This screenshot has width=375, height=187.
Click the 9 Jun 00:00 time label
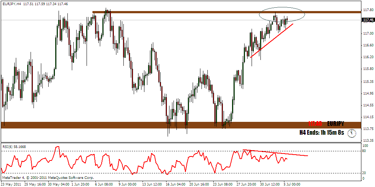[128, 184]
